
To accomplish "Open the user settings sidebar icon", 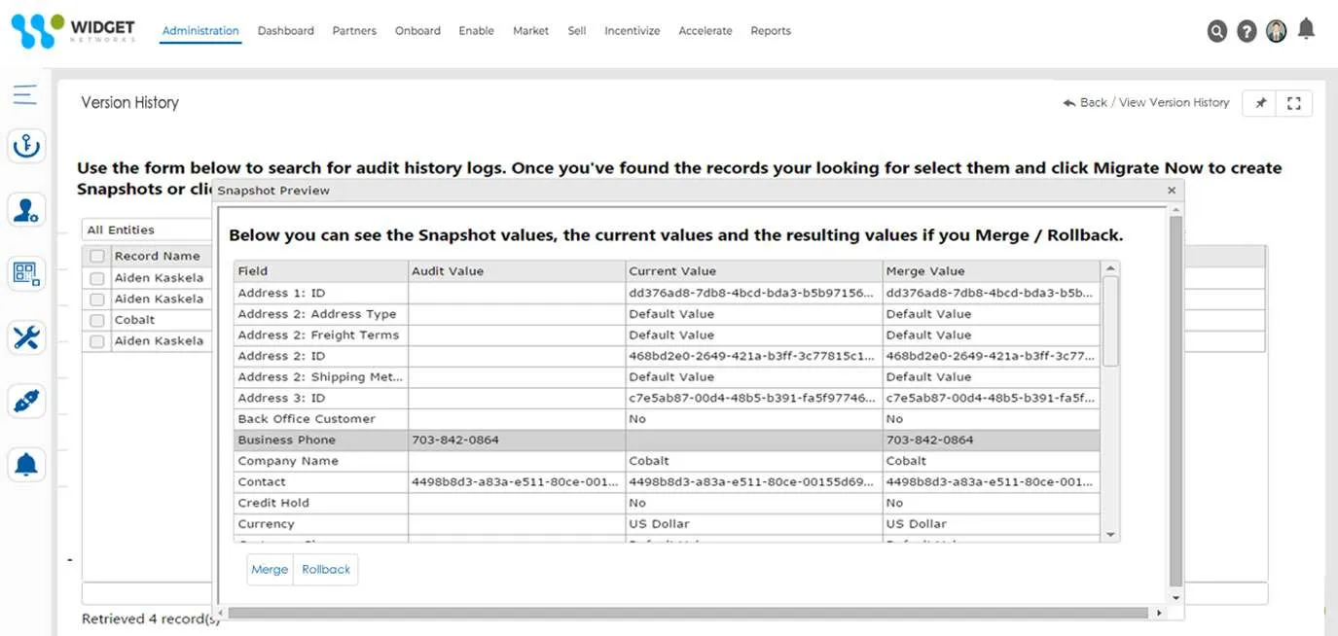I will pyautogui.click(x=26, y=210).
